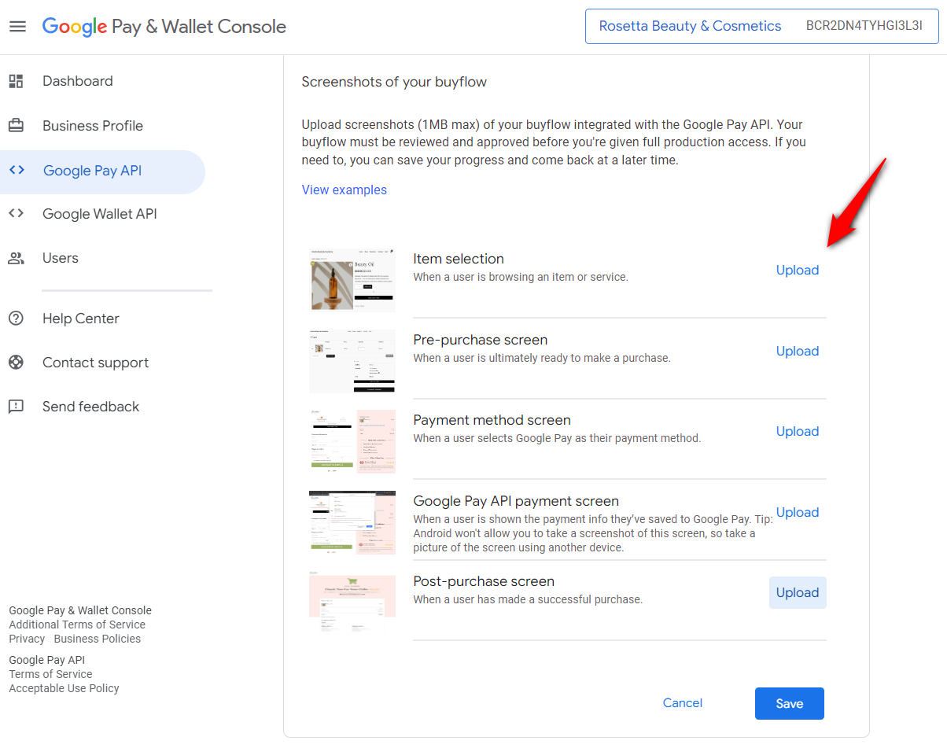Click the Google Pay API code brackets icon

[x=16, y=169]
